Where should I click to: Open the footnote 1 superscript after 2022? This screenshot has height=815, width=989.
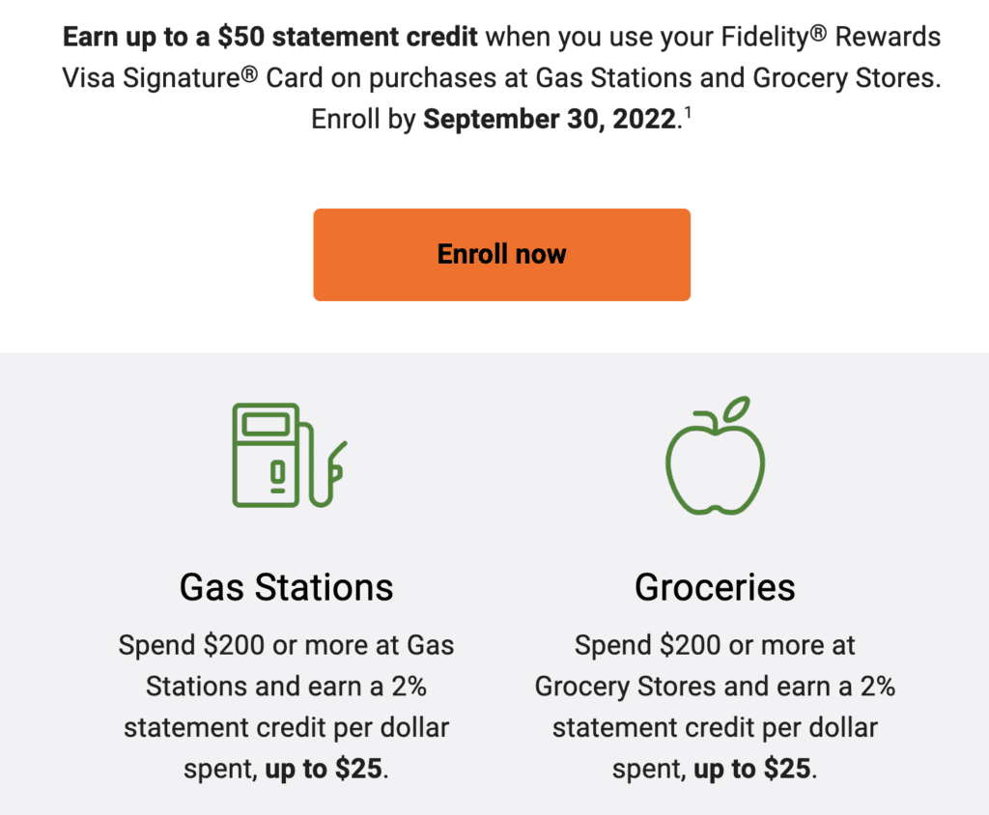688,113
